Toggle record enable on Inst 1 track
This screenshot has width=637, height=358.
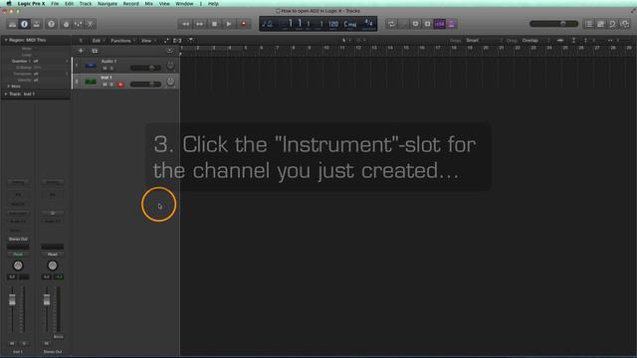pos(120,85)
